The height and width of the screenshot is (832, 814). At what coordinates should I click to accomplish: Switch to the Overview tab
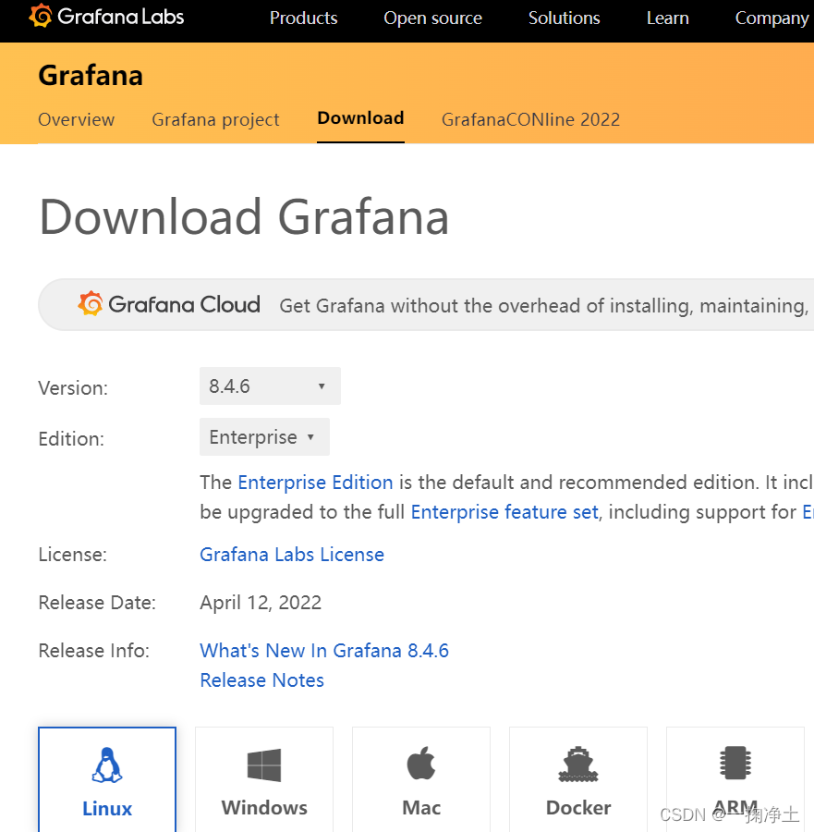click(77, 119)
